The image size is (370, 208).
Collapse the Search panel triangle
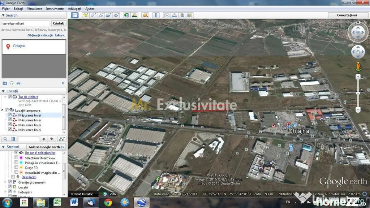pyautogui.click(x=3, y=15)
